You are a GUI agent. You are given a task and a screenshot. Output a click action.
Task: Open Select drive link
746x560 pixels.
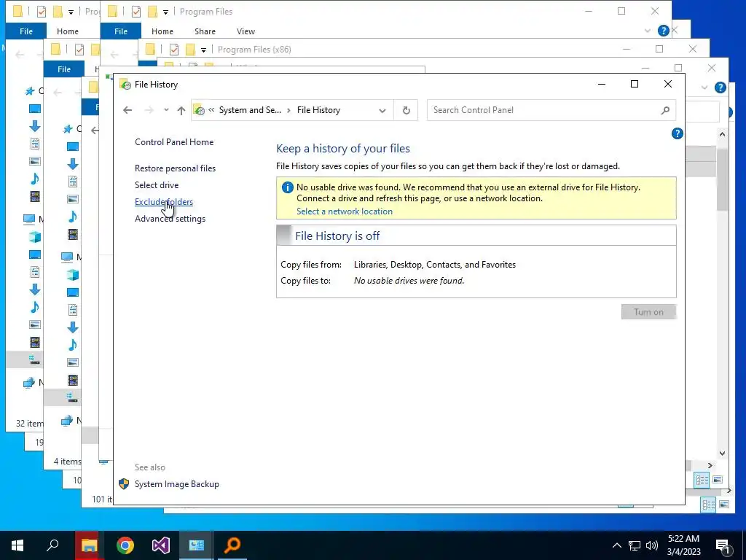[x=157, y=184]
